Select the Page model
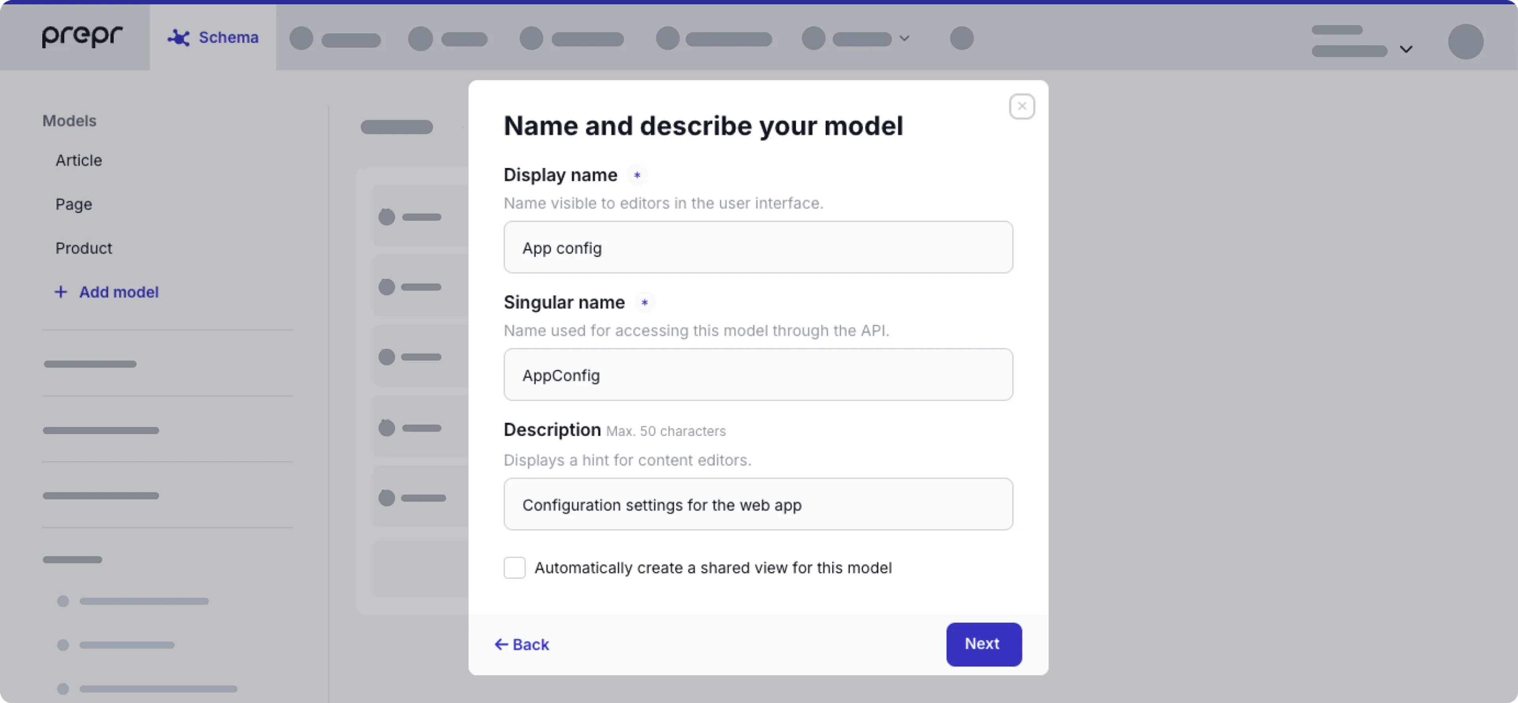 pos(74,204)
